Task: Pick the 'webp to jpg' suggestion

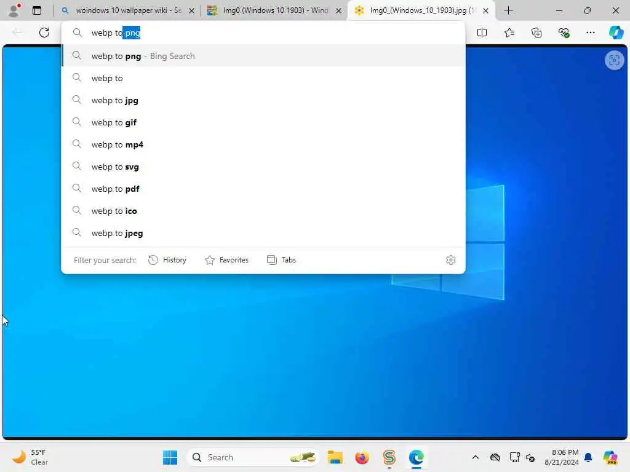Action: click(x=263, y=100)
